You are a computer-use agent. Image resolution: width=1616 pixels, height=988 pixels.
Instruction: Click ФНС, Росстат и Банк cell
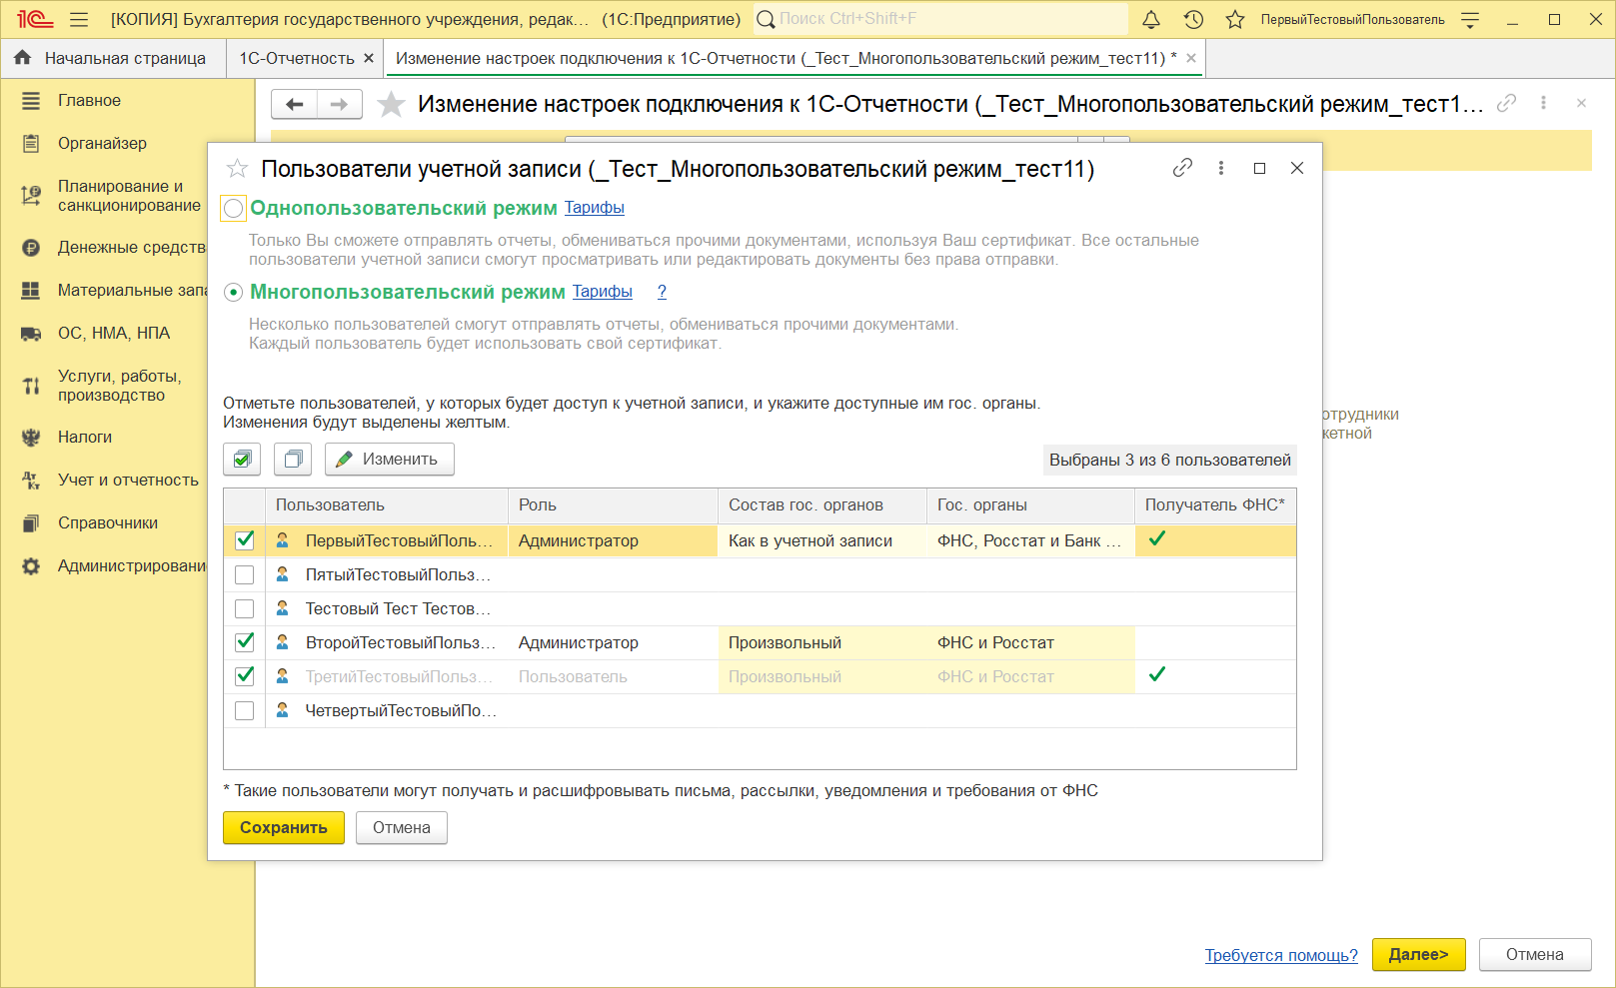pos(1030,540)
